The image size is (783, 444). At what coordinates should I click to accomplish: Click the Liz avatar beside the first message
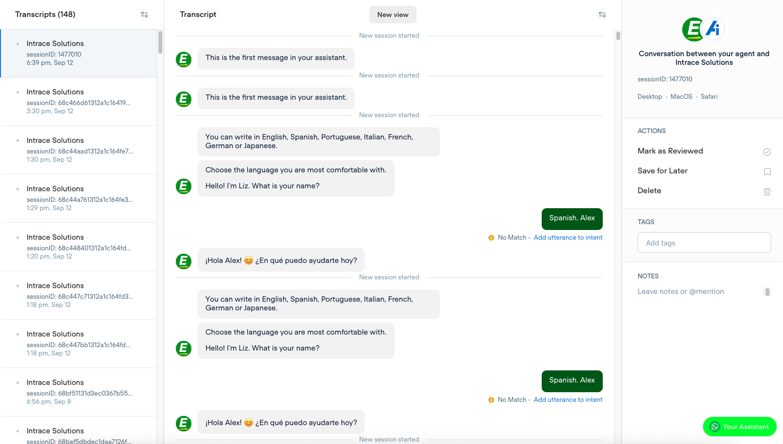pyautogui.click(x=184, y=60)
